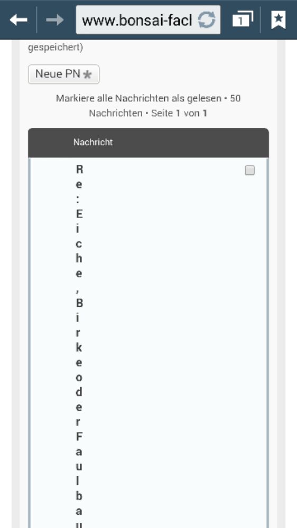Go forward with the browser forward arrow
The width and height of the screenshot is (297, 528).
[x=55, y=20]
